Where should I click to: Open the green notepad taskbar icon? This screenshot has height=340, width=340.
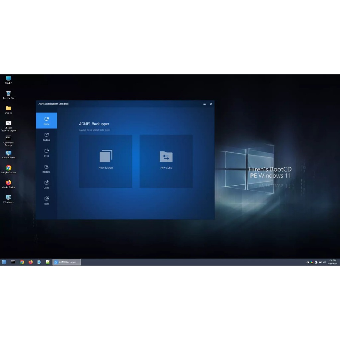tap(48, 262)
